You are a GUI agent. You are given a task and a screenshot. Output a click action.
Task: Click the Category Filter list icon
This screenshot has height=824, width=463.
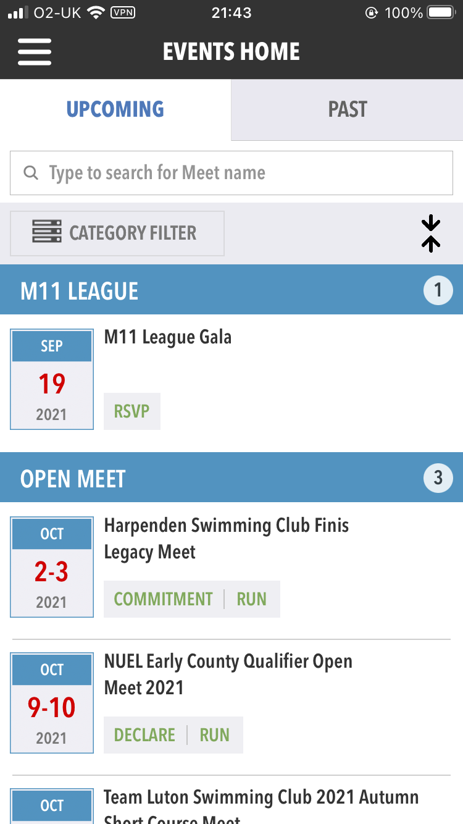(47, 233)
